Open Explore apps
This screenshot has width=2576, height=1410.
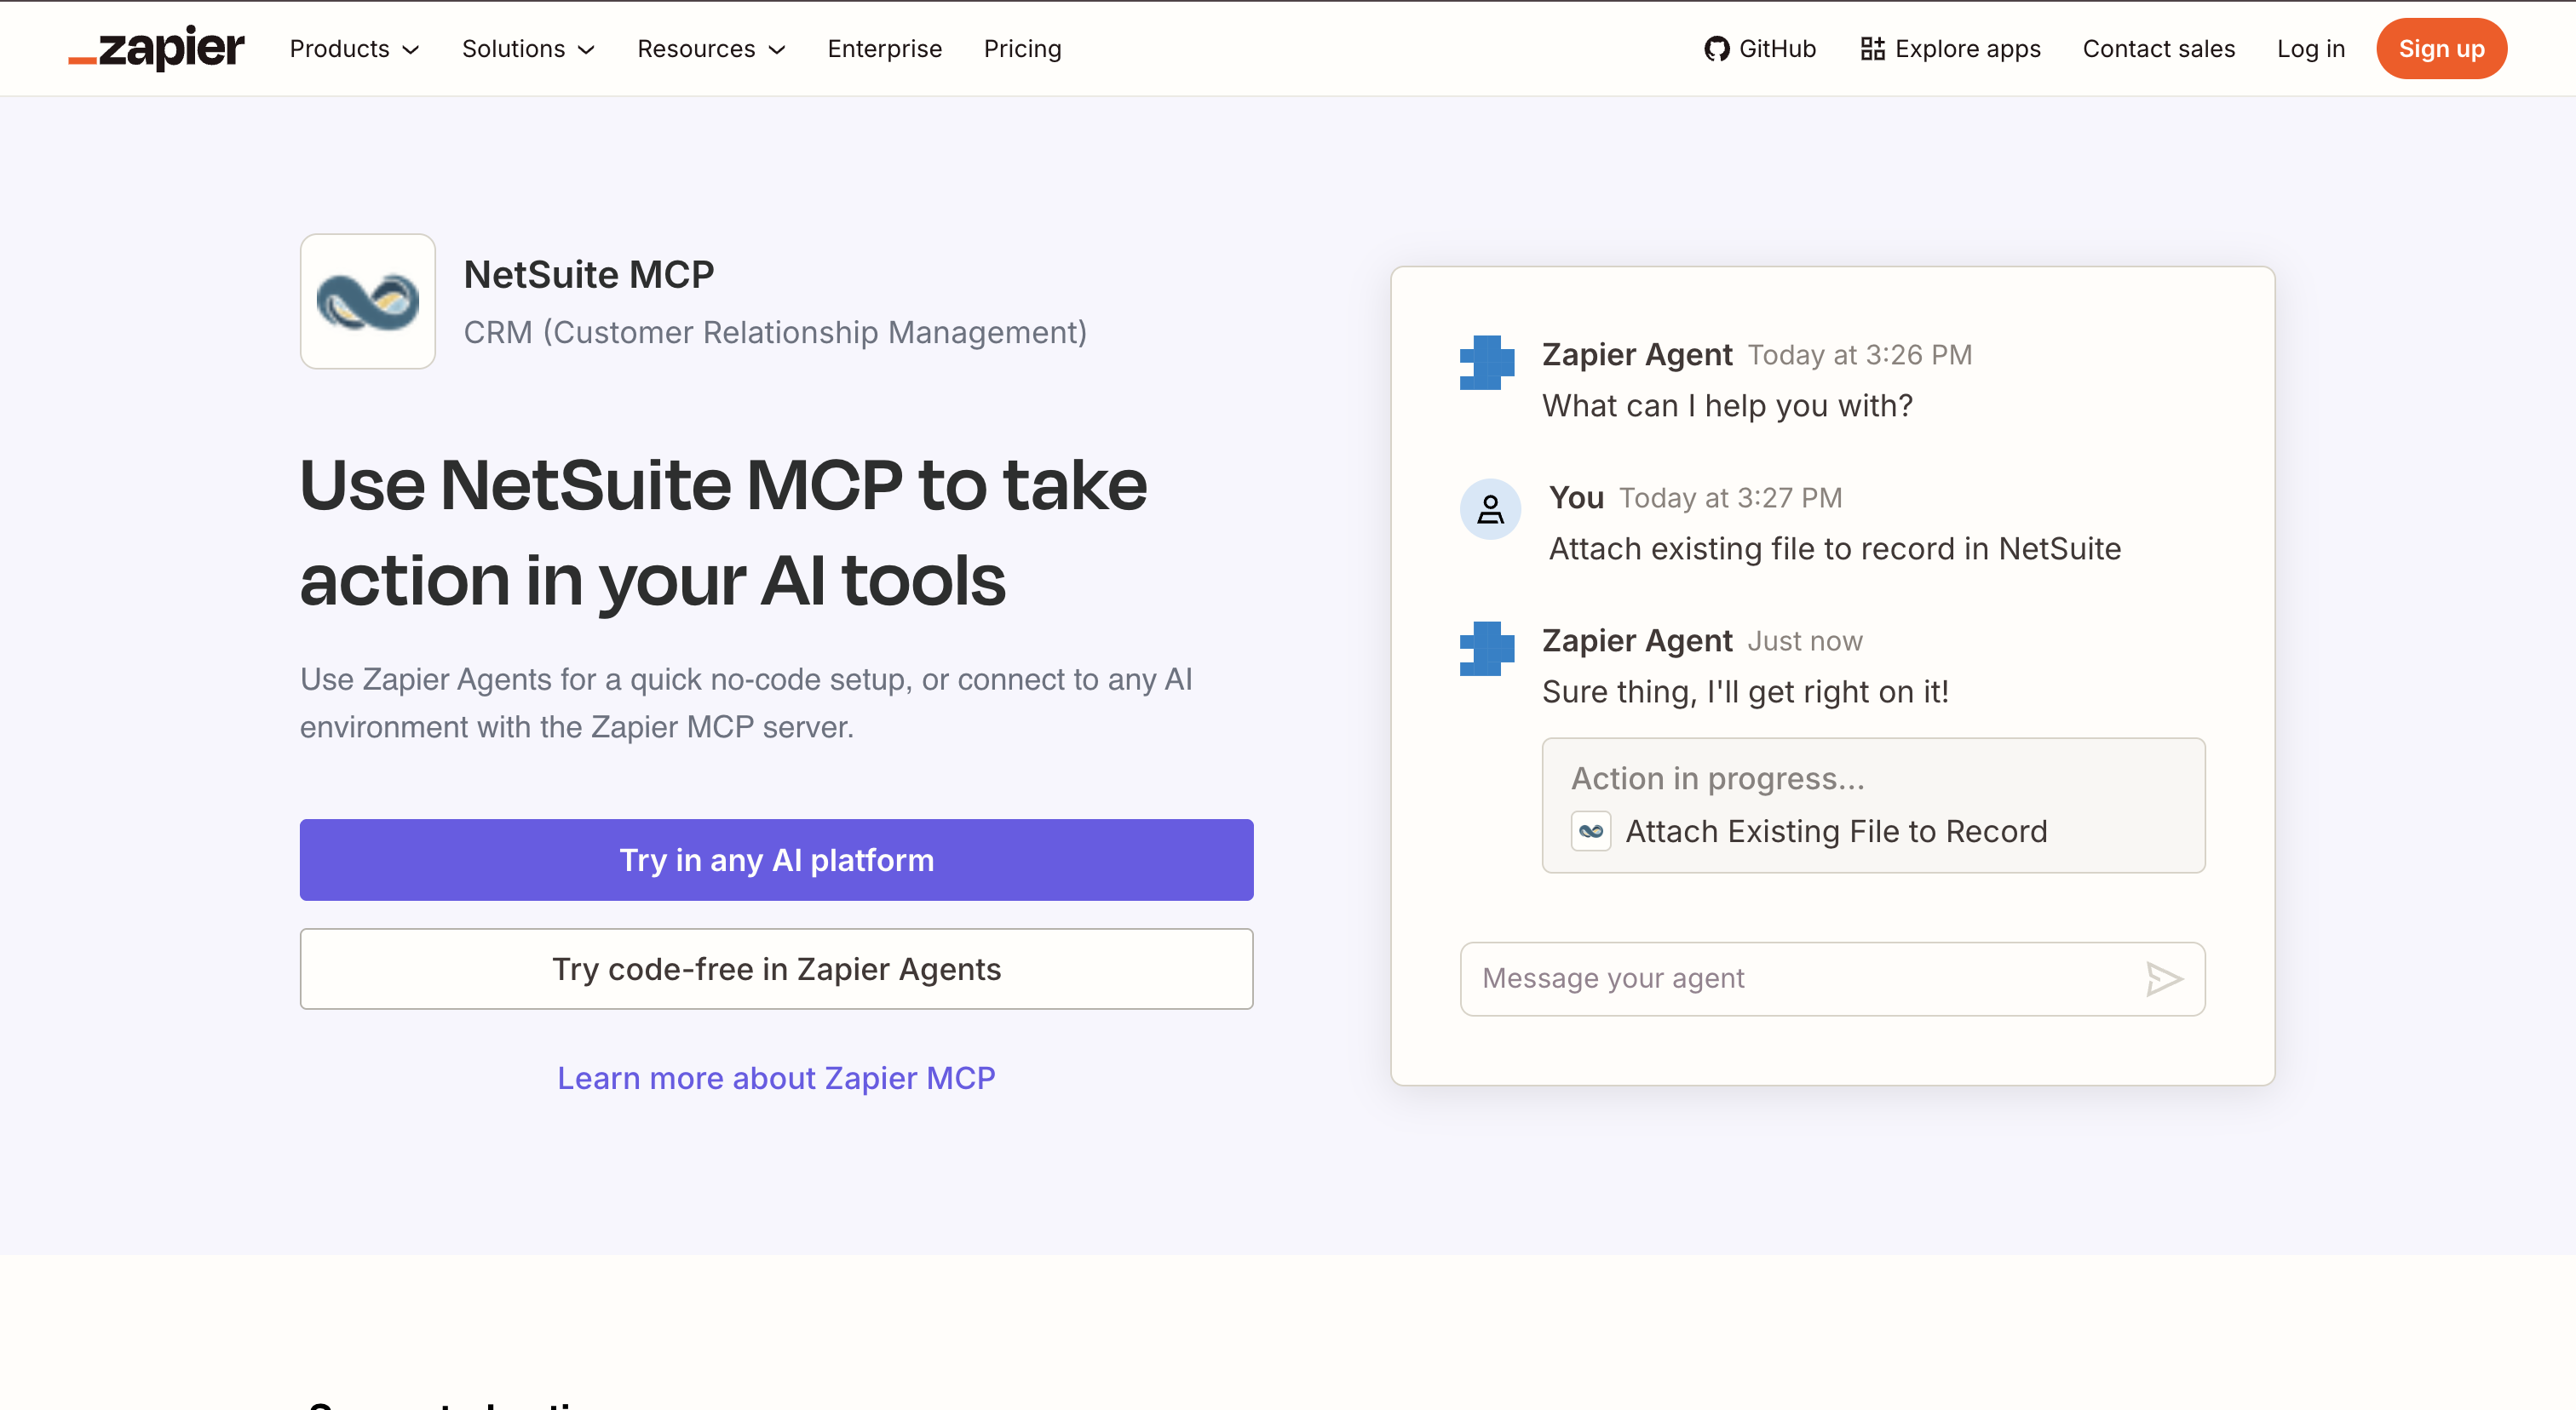1950,49
